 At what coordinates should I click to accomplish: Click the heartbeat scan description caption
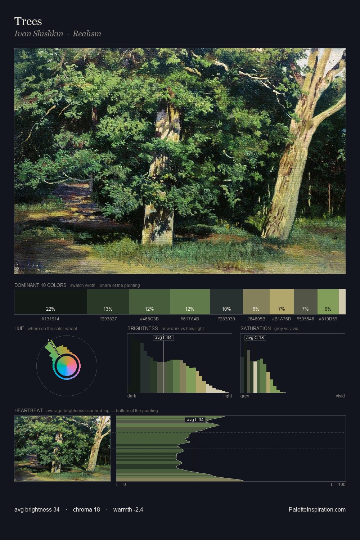point(102,411)
